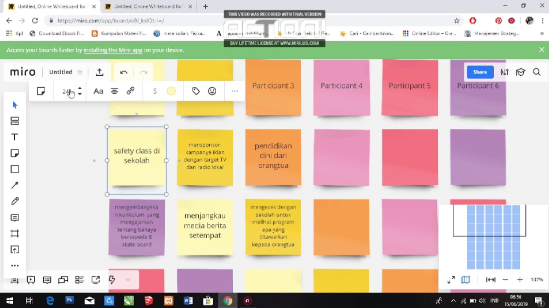Open Download Ebook bookmark
The width and height of the screenshot is (549, 308).
[57, 33]
